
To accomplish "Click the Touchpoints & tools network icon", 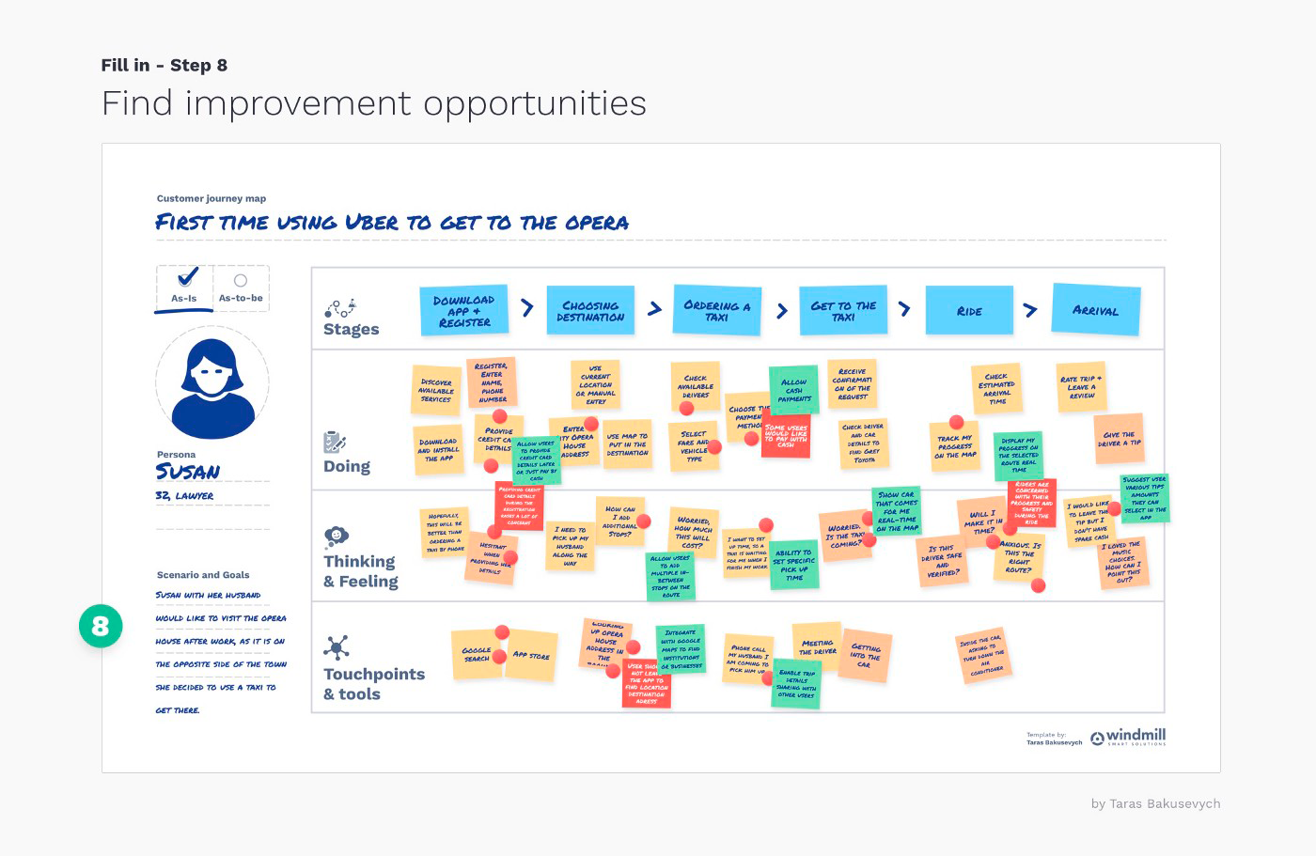I will (337, 647).
